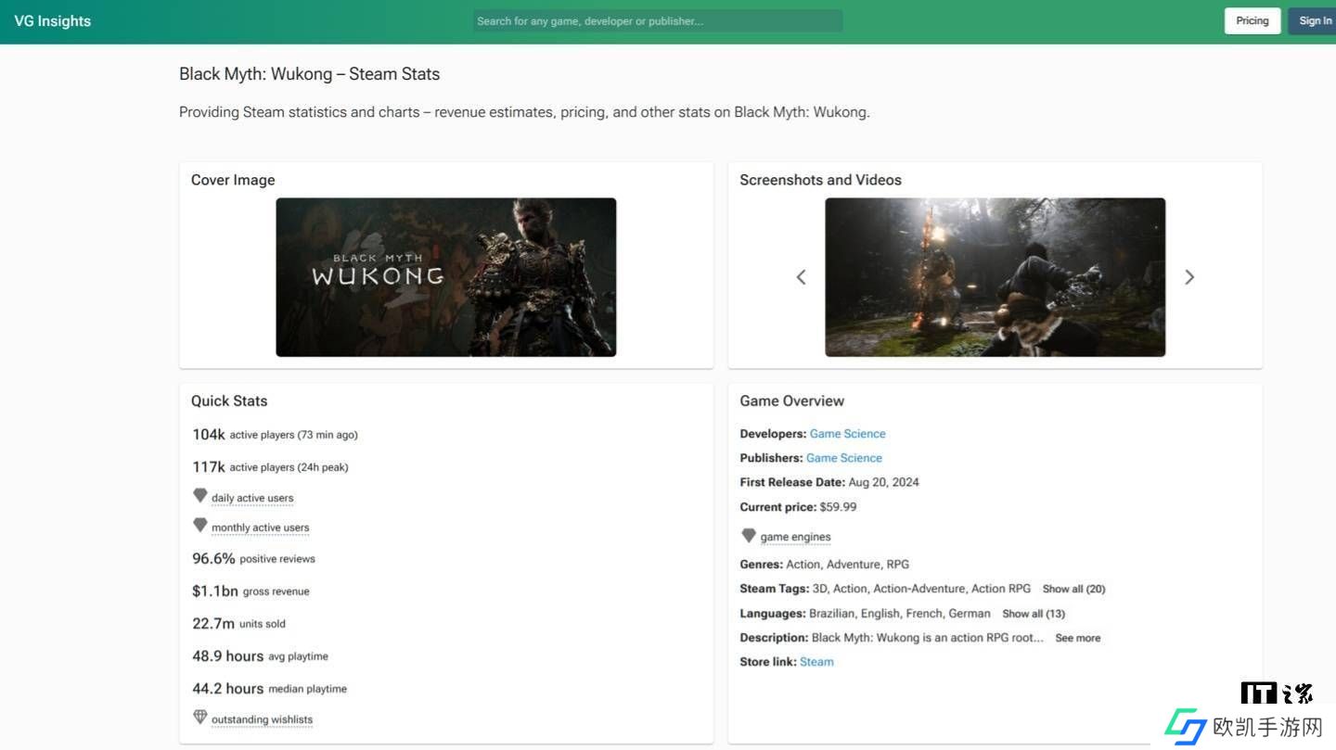1336x750 pixels.
Task: Open the Game Science publisher link
Action: coord(843,458)
